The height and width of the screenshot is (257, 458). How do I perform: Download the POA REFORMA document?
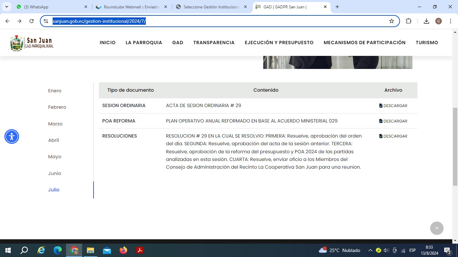click(x=393, y=121)
